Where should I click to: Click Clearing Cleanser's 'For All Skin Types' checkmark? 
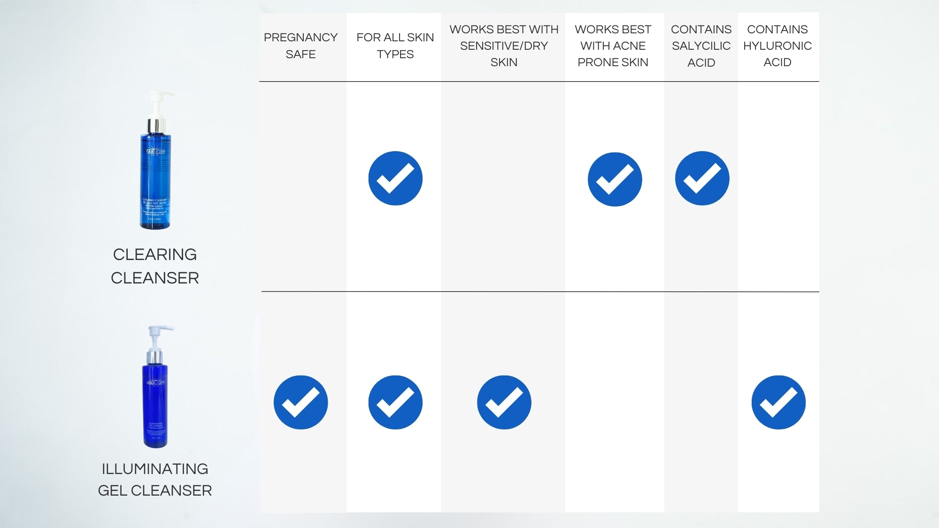[x=395, y=178]
